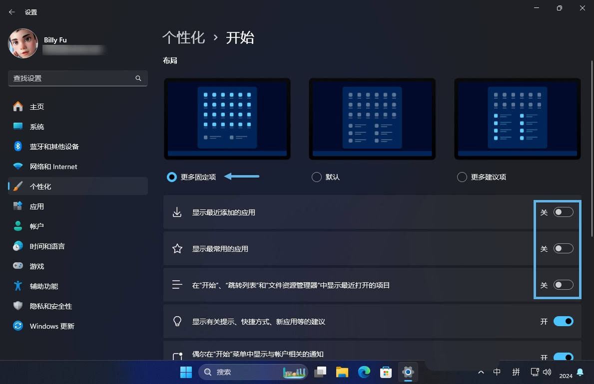Show hidden icons via tray chevron
Viewport: 594px width, 384px height.
tap(481, 372)
